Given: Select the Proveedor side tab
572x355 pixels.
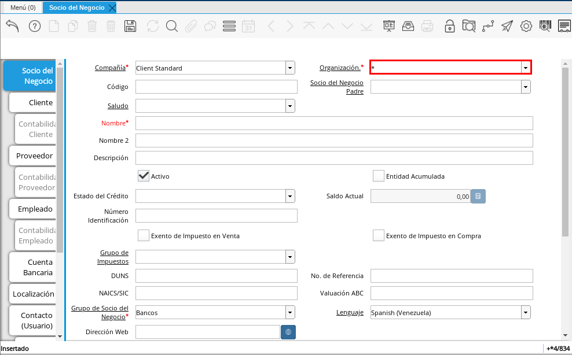Looking at the screenshot, I should pos(34,156).
